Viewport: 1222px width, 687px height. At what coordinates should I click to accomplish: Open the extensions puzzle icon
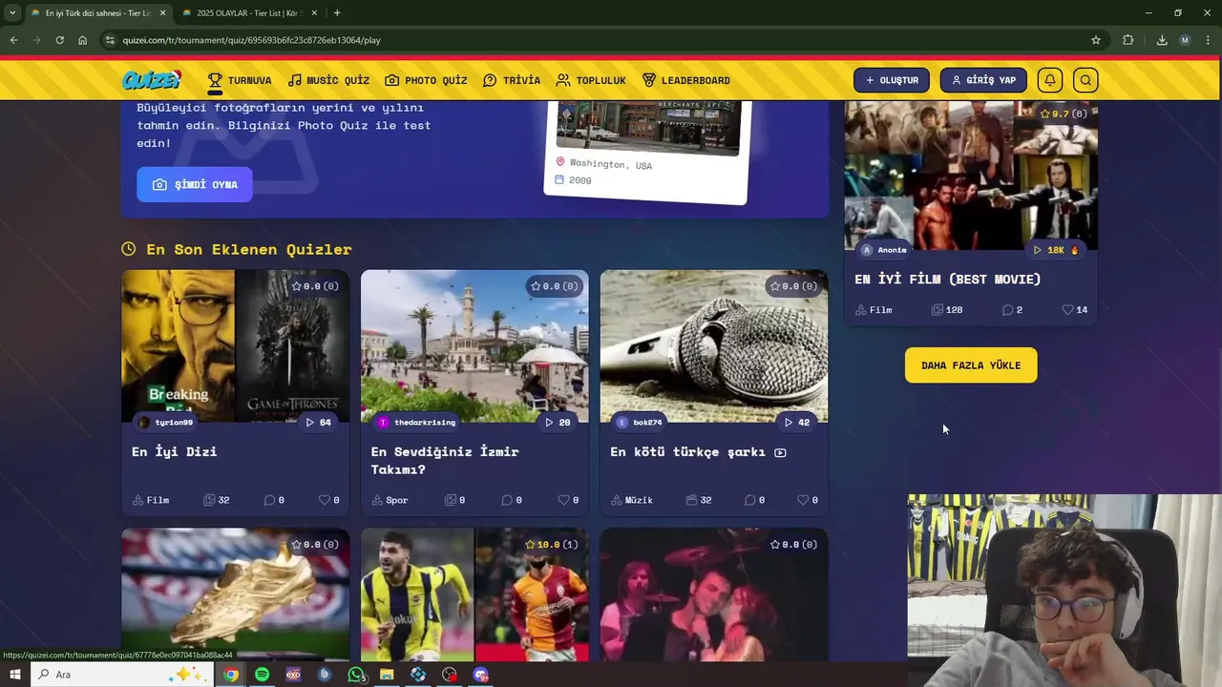click(1128, 40)
